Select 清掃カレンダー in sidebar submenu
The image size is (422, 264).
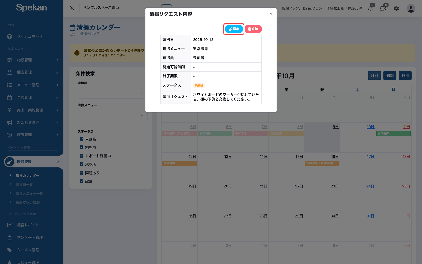click(x=27, y=176)
